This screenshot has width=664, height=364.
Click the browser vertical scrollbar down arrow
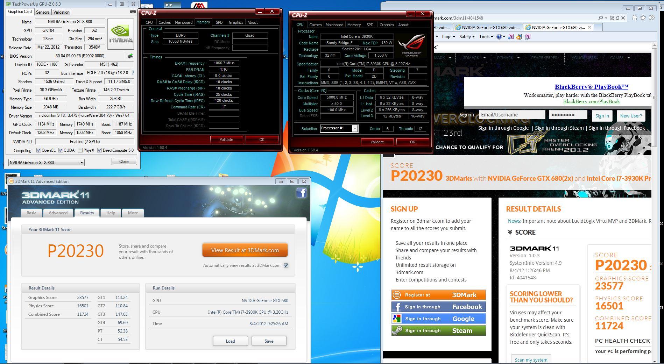coord(655,361)
